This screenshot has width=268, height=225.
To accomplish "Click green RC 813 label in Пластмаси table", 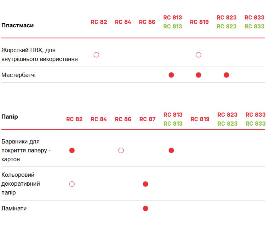I will coord(172,27).
